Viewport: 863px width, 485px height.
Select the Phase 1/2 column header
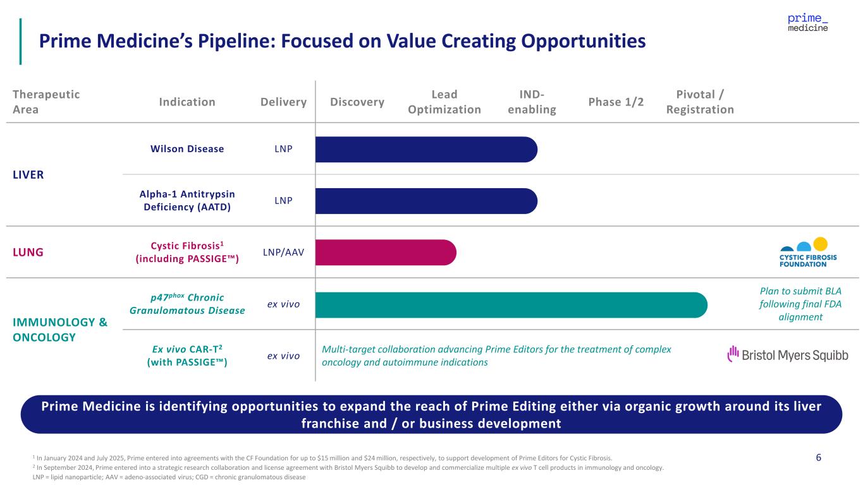616,102
